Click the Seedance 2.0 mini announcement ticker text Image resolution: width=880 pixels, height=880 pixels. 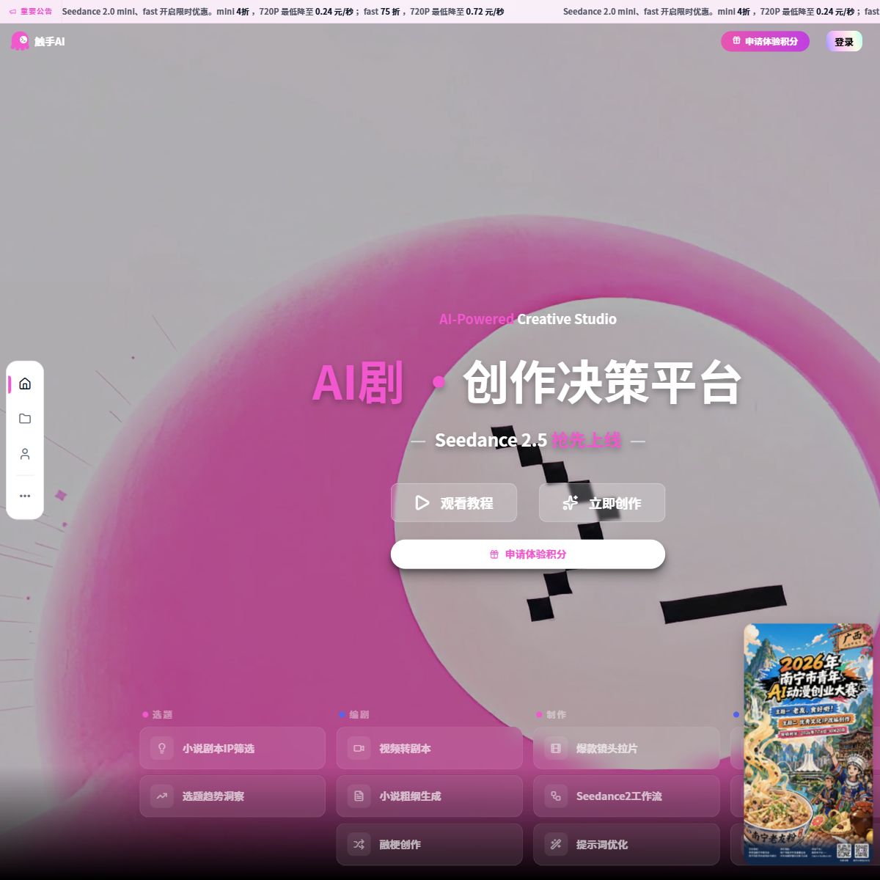point(283,12)
